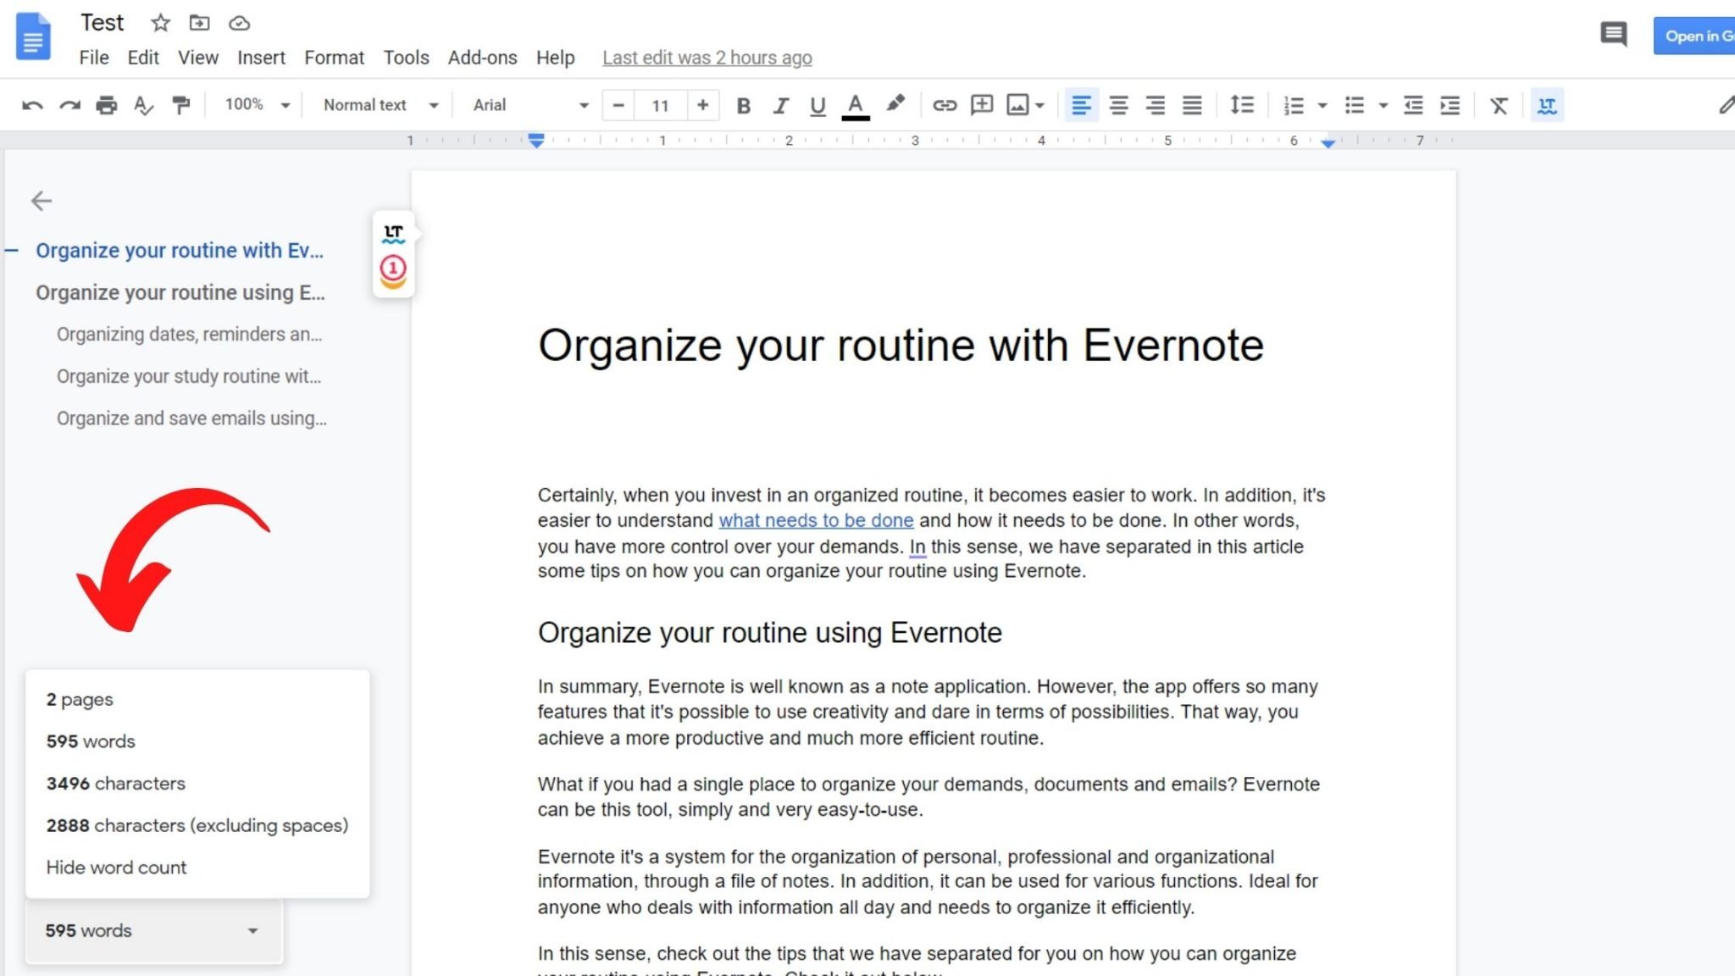Select the Paint format tool
Viewport: 1735px width, 976px height.
tap(180, 105)
